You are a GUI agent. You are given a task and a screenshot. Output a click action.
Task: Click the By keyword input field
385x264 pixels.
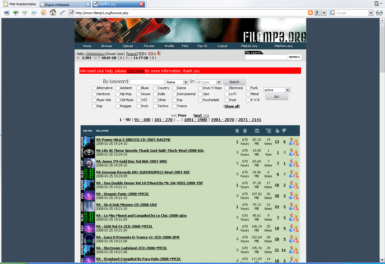point(147,82)
